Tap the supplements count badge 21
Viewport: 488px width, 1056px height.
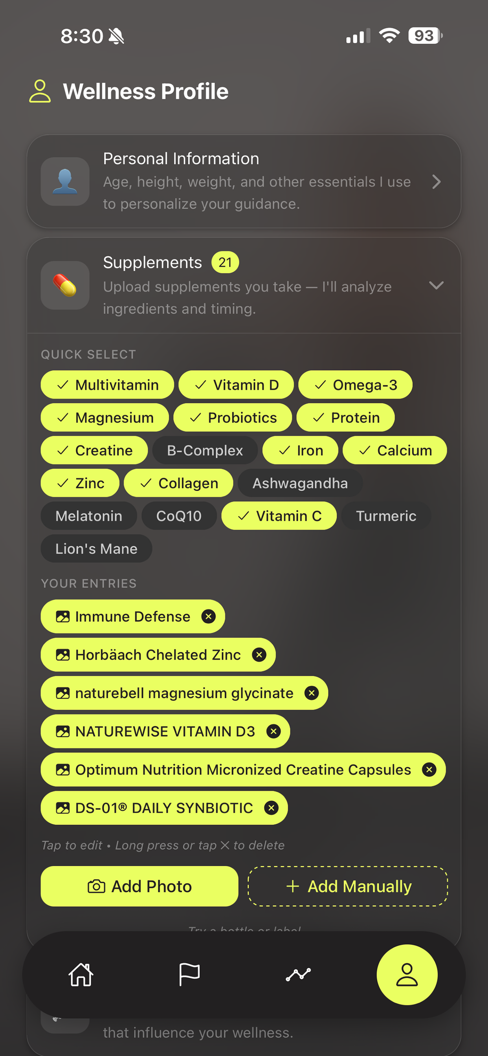coord(225,262)
